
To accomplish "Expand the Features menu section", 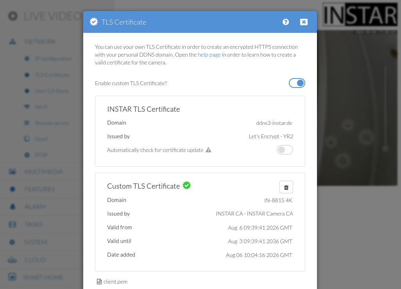I will coord(39,189).
